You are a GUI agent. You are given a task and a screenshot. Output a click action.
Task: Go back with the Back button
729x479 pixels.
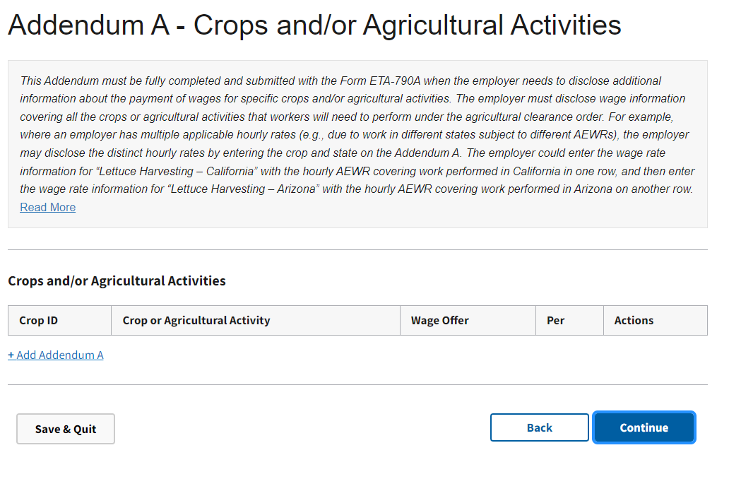pos(539,427)
